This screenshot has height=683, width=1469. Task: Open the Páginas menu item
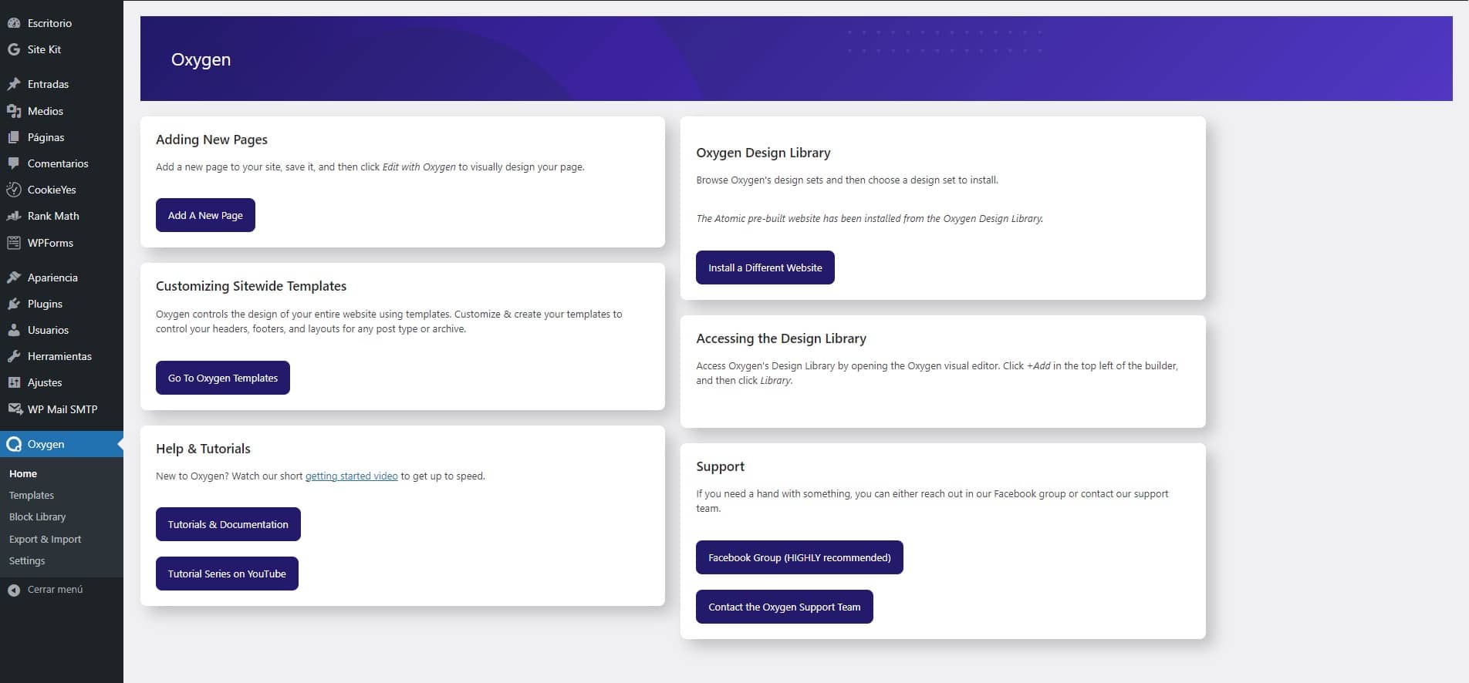coord(62,137)
